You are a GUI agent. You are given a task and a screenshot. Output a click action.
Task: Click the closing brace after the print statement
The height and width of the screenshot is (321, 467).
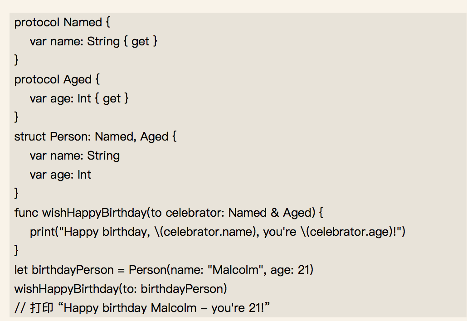16,250
